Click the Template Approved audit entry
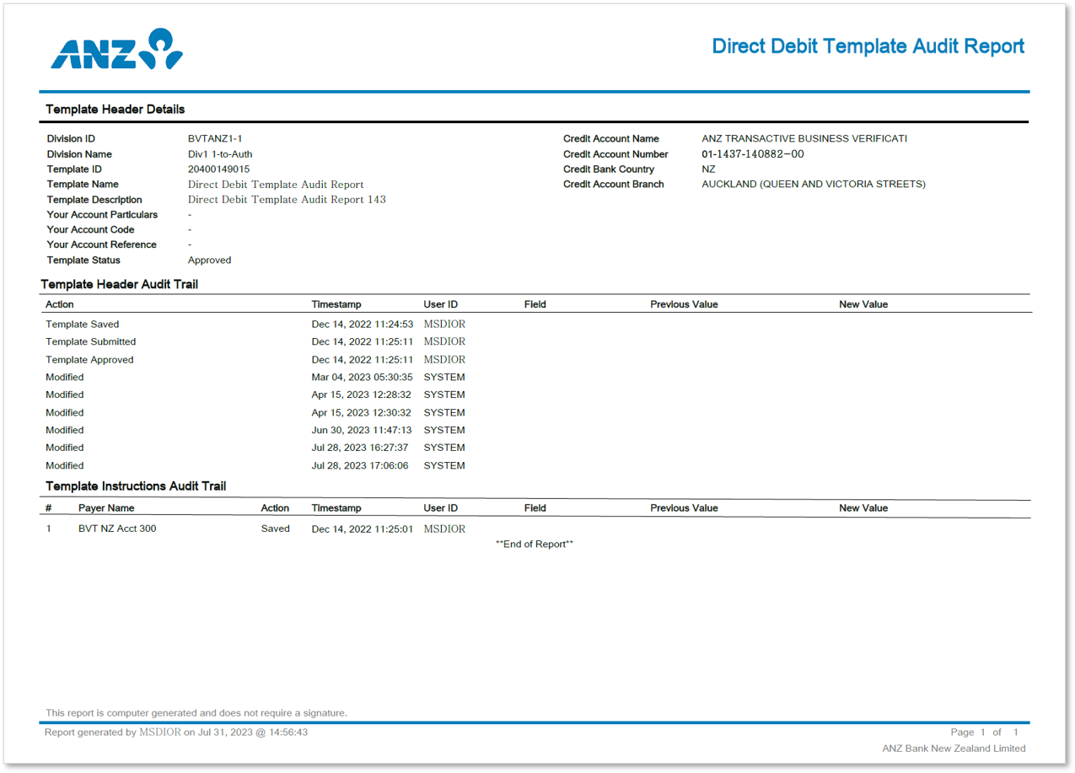 click(89, 359)
